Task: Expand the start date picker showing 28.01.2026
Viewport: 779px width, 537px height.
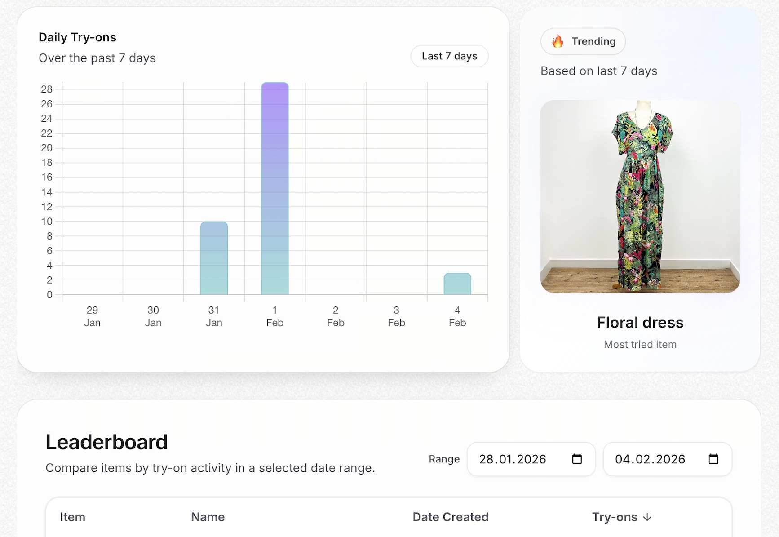Action: 531,459
